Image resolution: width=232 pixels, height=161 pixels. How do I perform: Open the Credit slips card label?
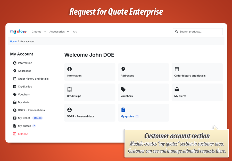point(74,96)
